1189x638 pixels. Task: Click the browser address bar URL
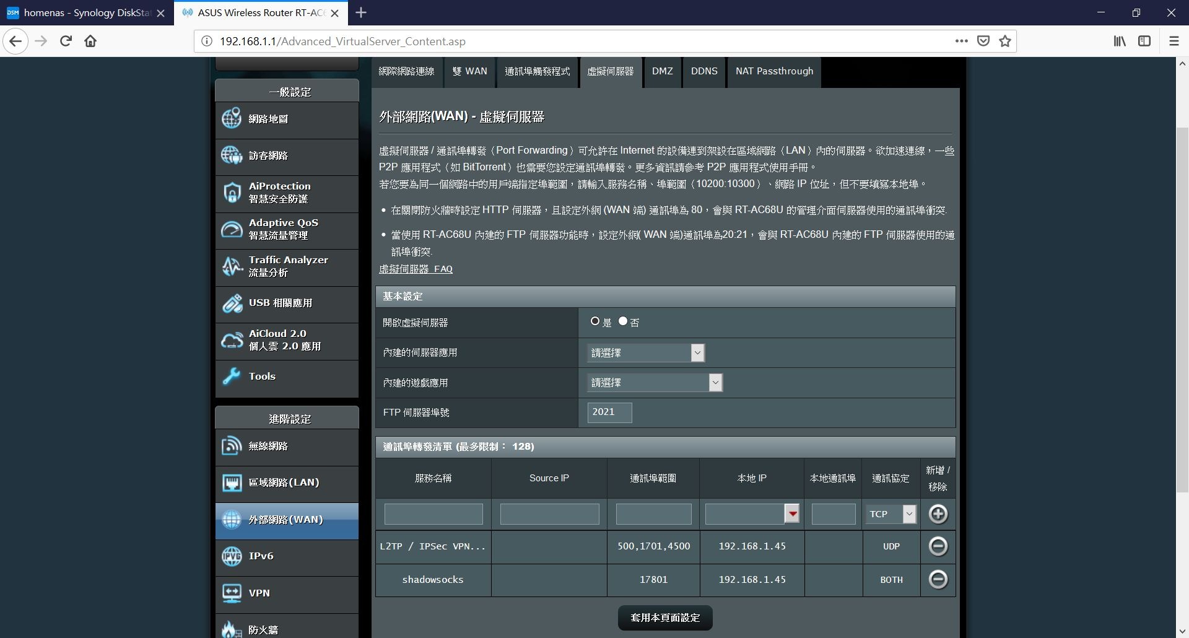342,41
